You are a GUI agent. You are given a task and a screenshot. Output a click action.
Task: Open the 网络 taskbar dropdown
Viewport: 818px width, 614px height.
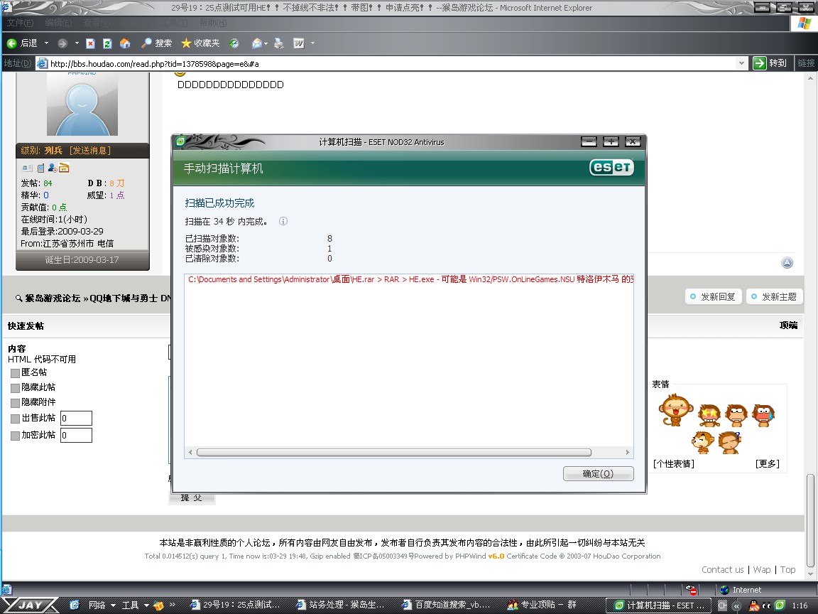click(102, 605)
